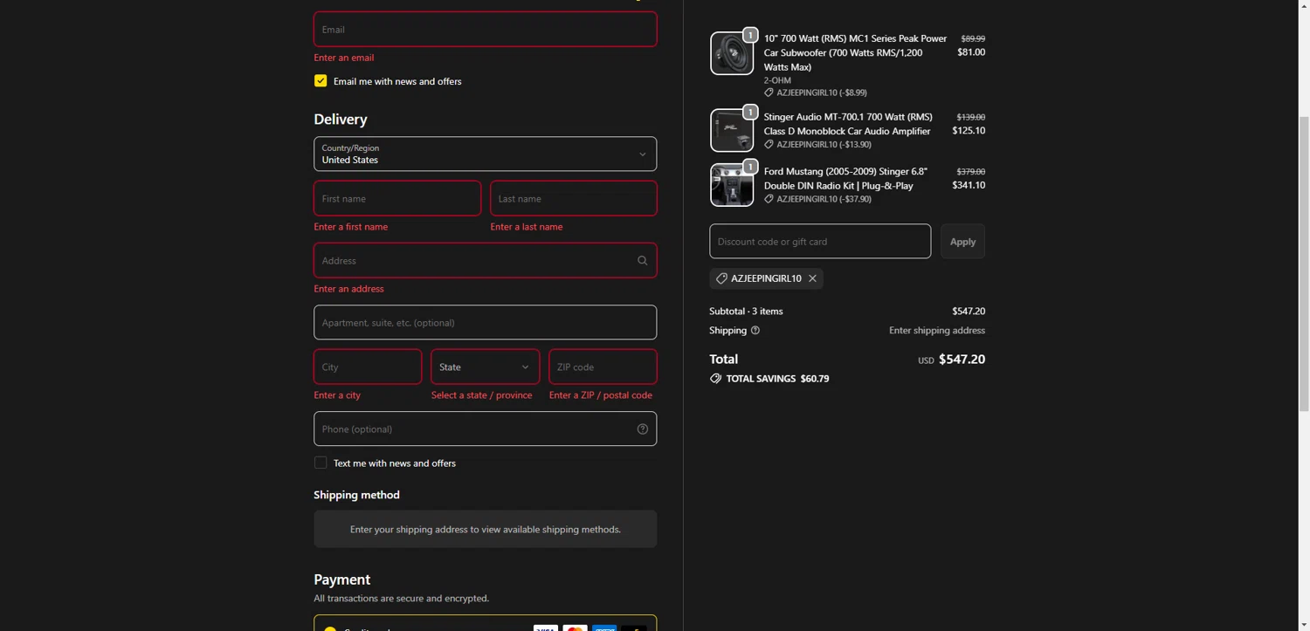The image size is (1310, 631).
Task: Click the Total Savings tag icon
Action: [716, 379]
